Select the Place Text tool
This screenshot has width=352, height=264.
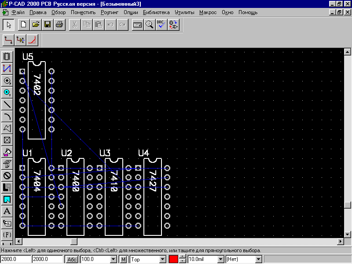(7, 211)
